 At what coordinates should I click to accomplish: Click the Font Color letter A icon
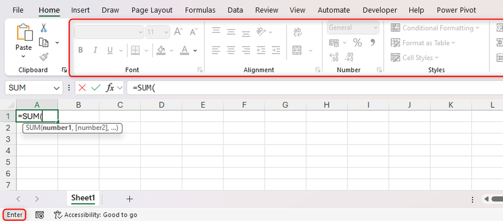point(184,50)
